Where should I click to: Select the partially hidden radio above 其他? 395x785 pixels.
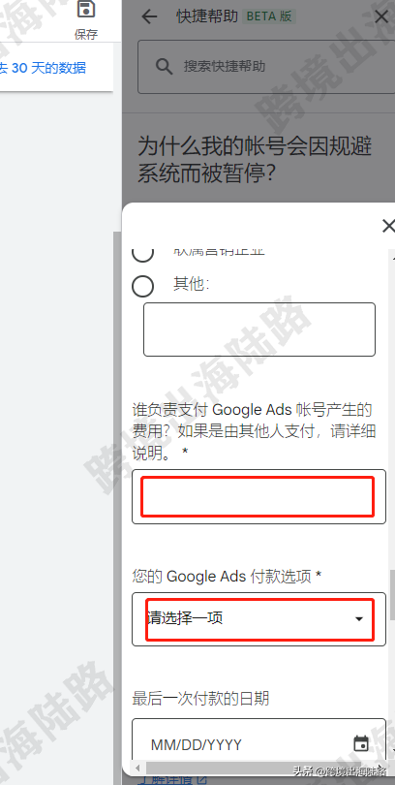point(143,254)
